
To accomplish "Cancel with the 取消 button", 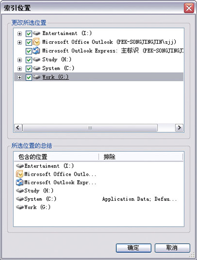I will click(x=172, y=248).
